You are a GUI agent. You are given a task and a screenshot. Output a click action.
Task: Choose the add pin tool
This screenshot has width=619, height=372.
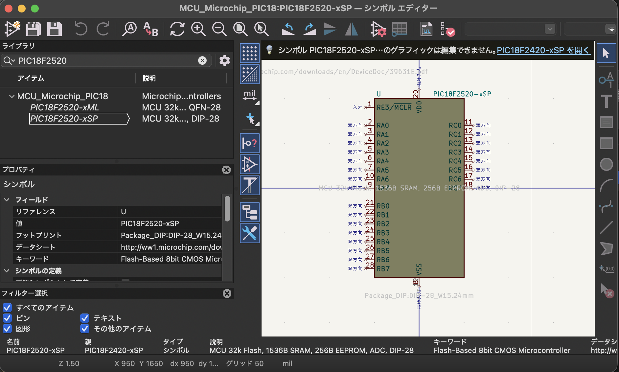click(606, 80)
